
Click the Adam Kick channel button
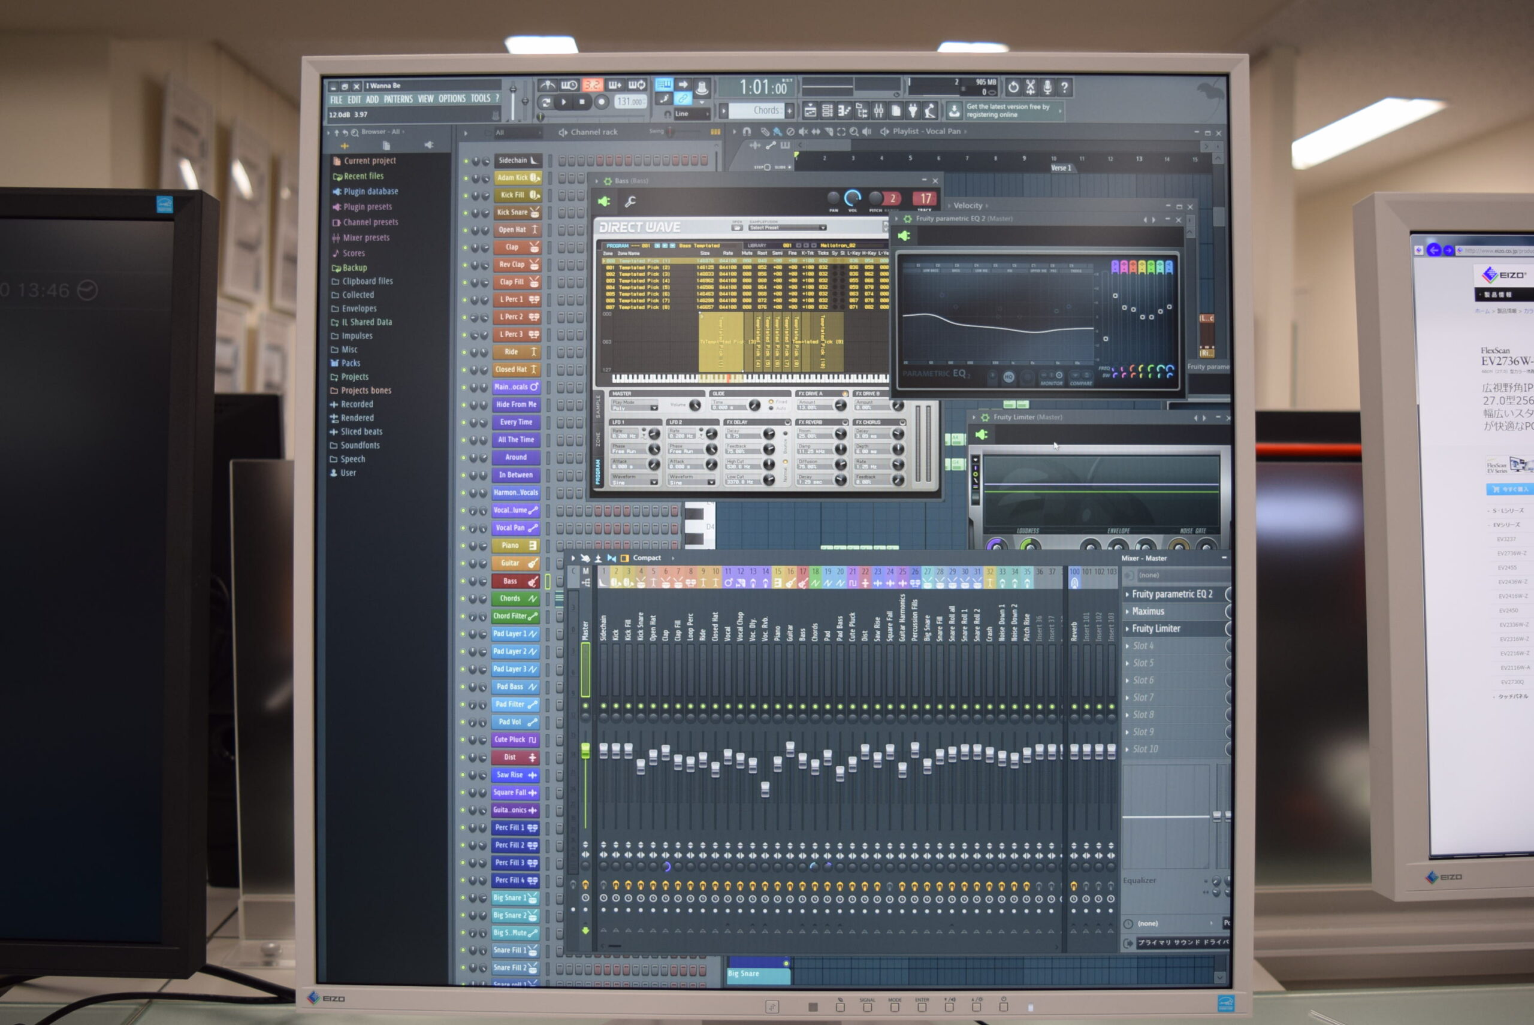pyautogui.click(x=517, y=178)
